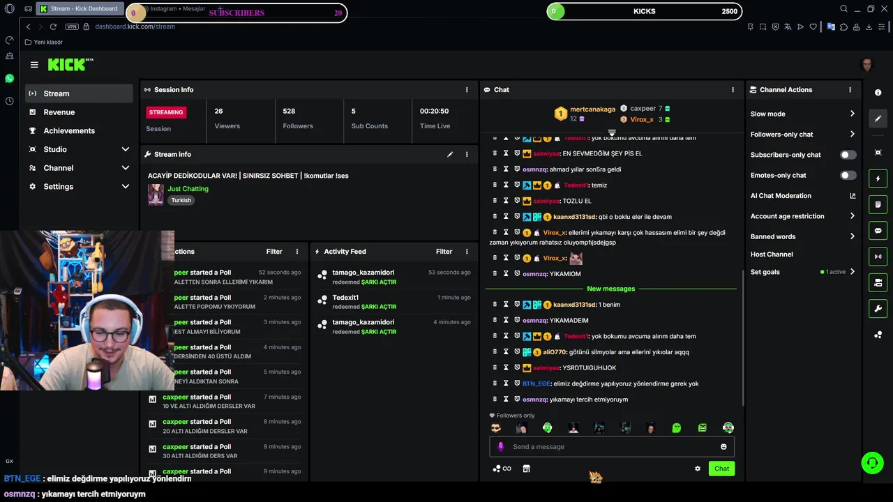
Task: Click the Send a message field
Action: coord(612,446)
